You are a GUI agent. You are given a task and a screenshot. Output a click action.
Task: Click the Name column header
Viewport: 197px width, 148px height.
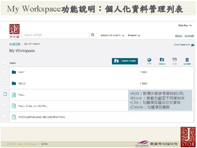(x=12, y=63)
